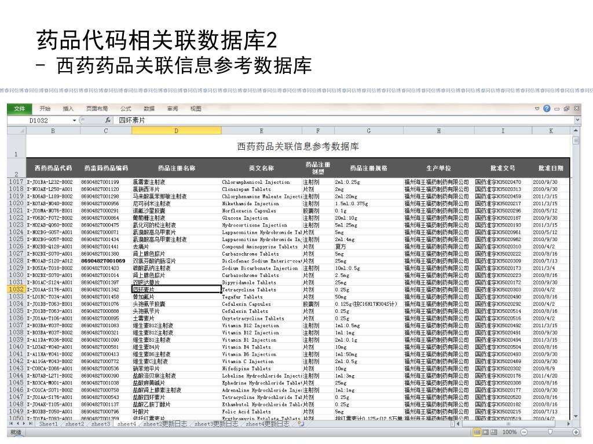
Task: Open the 公式 ribbon tab
Action: pyautogui.click(x=126, y=109)
